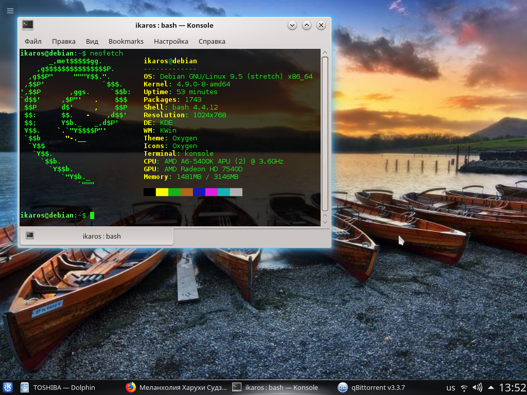This screenshot has width=527, height=395.
Task: Click the desktop toolbox hamburger icon
Action: pyautogui.click(x=10, y=10)
